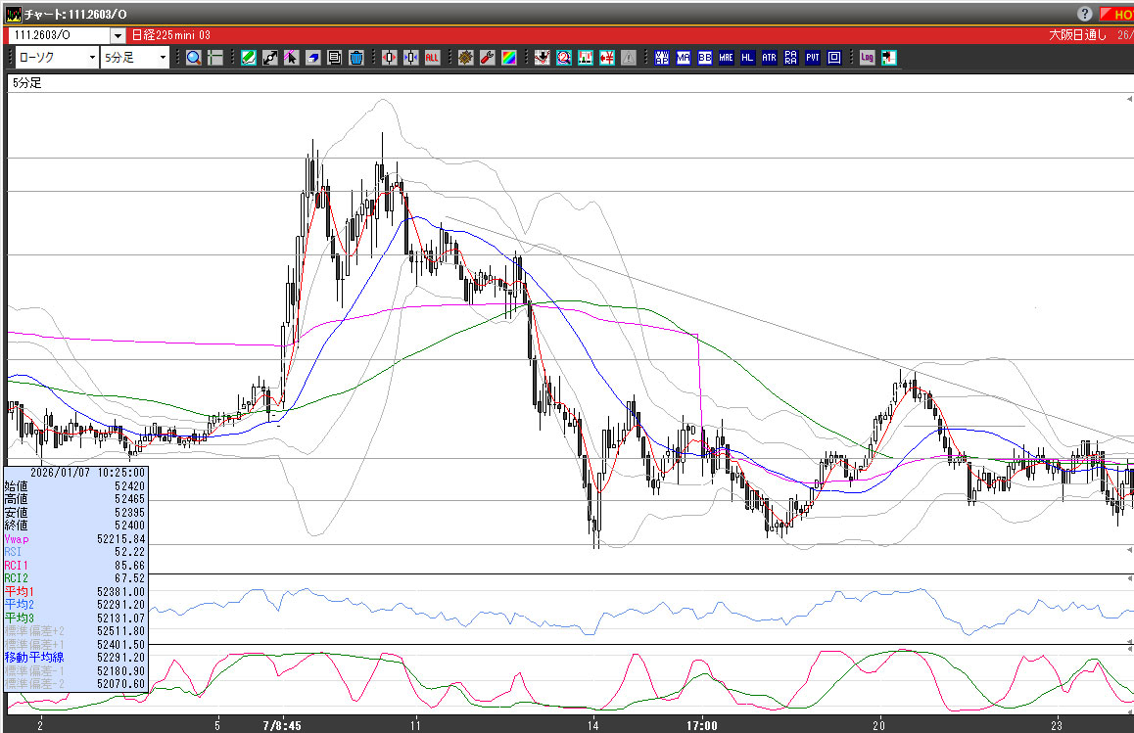The width and height of the screenshot is (1134, 733).
Task: Open the rainbow color settings icon
Action: 508,58
